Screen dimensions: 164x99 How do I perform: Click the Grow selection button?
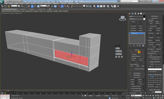[x=141, y=60]
